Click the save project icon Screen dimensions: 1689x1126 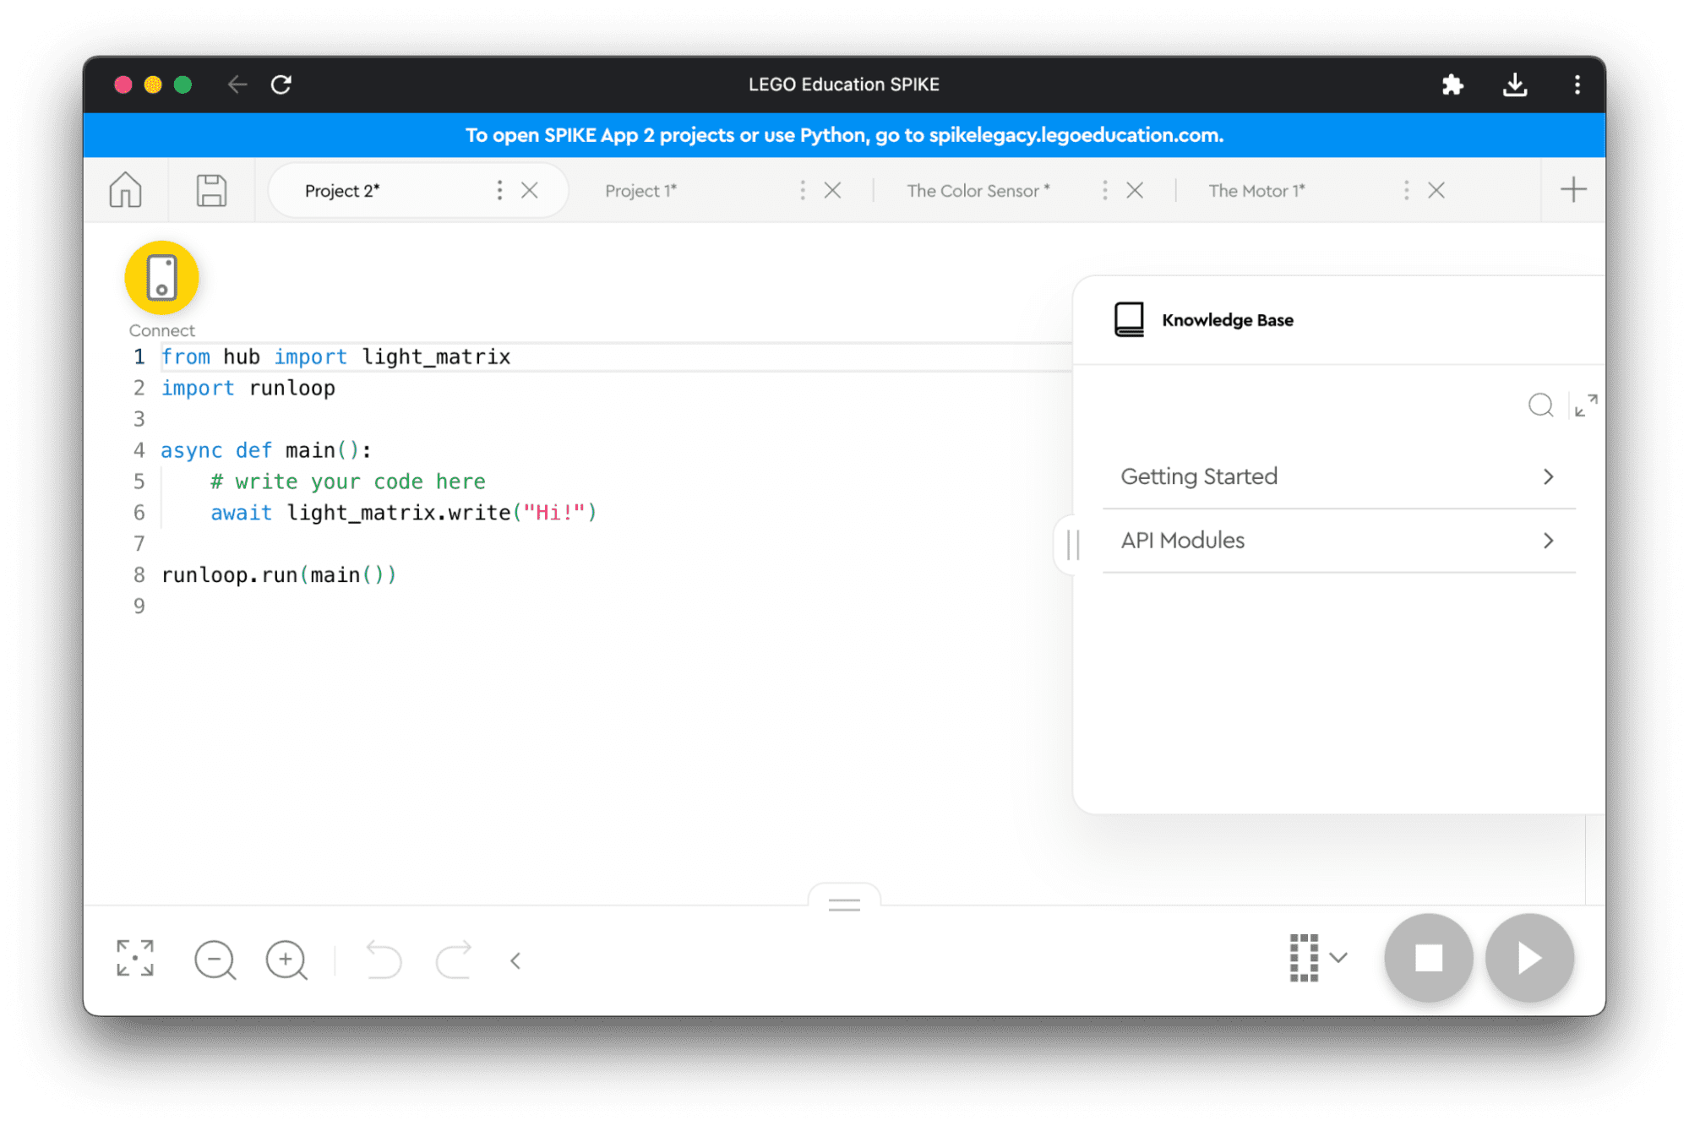tap(211, 191)
